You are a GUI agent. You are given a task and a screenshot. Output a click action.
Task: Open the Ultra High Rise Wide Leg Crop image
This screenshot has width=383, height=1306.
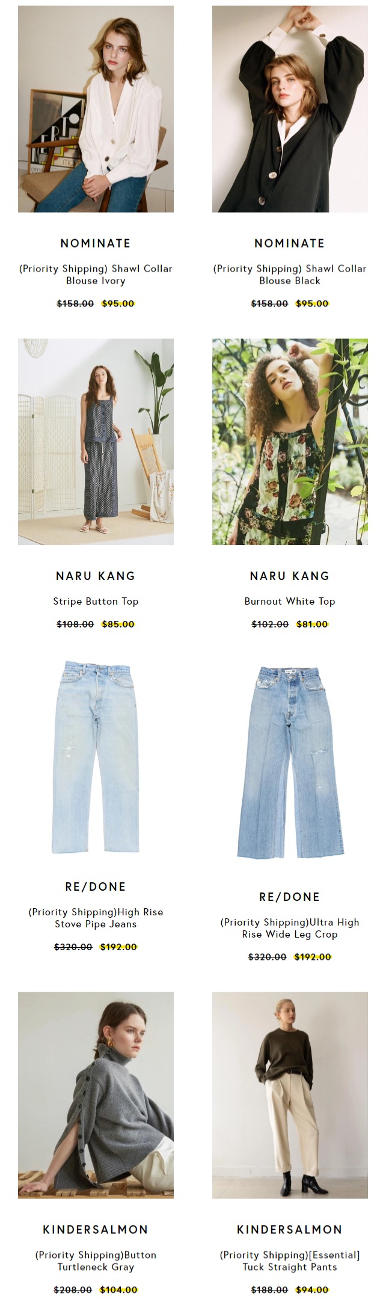290,763
